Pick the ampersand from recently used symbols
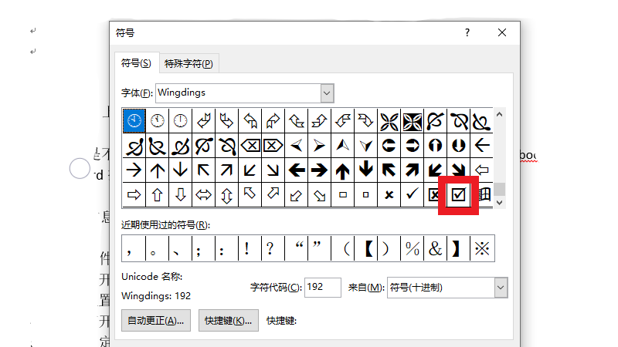Image resolution: width=618 pixels, height=347 pixels. tap(435, 248)
